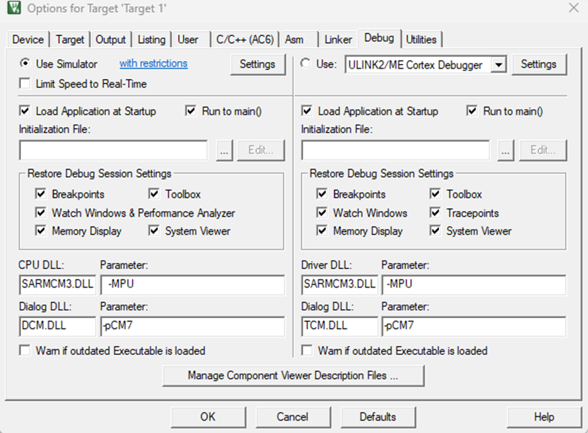Viewport: 588px width, 433px height.
Task: Expand the ULINK2/ME Cortex Debugger dropdown
Action: pos(498,65)
